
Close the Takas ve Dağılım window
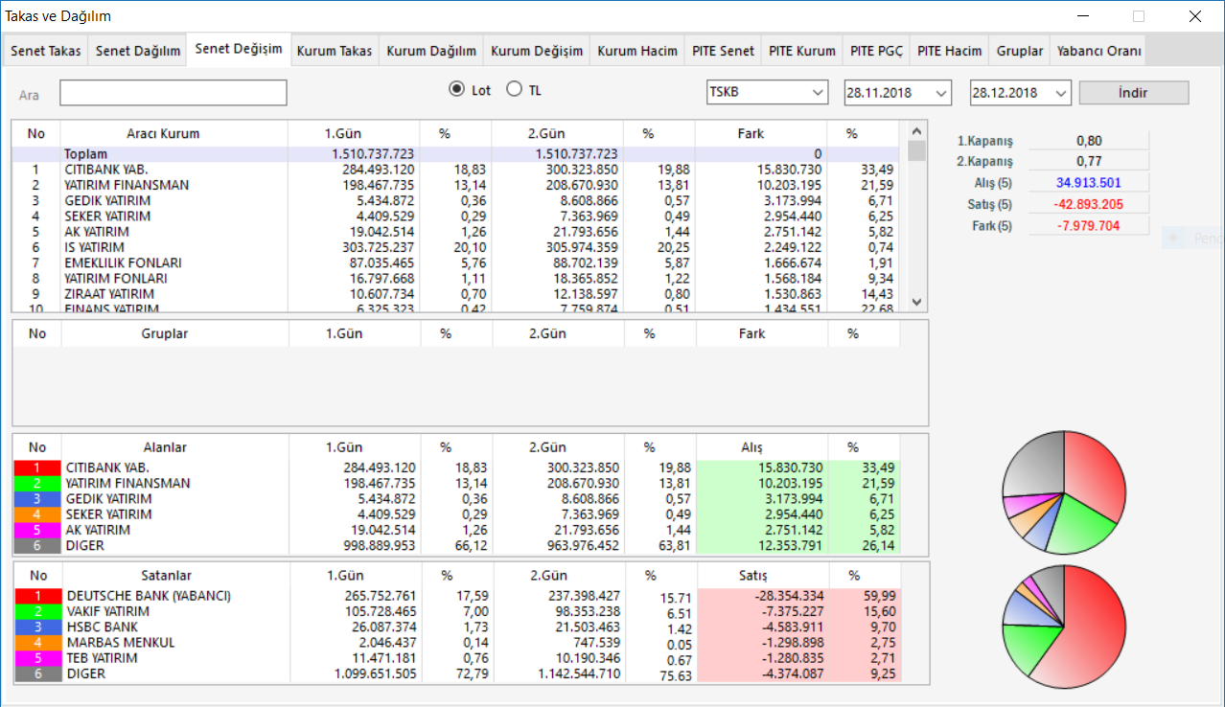click(1195, 16)
